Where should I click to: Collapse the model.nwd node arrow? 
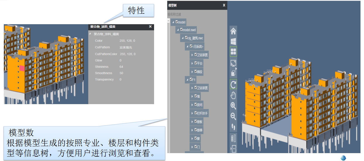pyautogui.click(x=178, y=30)
